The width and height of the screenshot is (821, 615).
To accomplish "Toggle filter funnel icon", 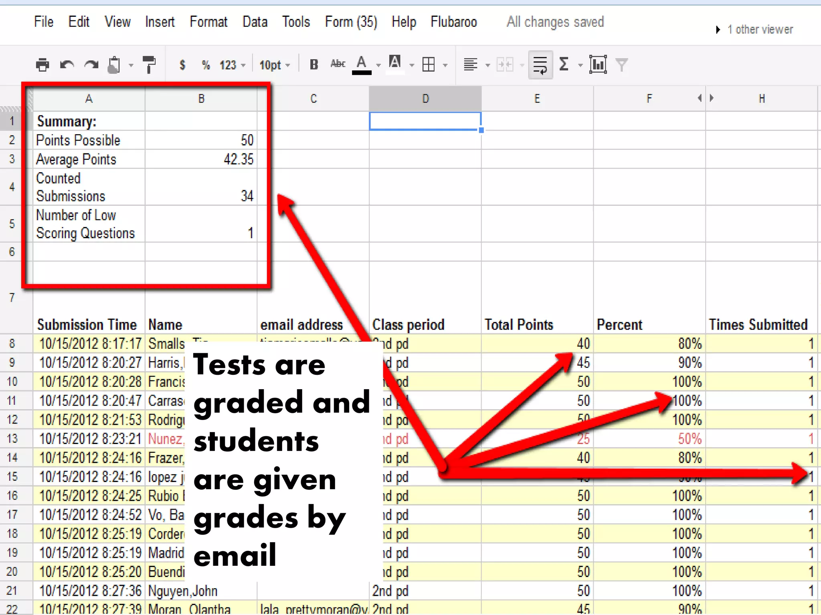I will (621, 65).
